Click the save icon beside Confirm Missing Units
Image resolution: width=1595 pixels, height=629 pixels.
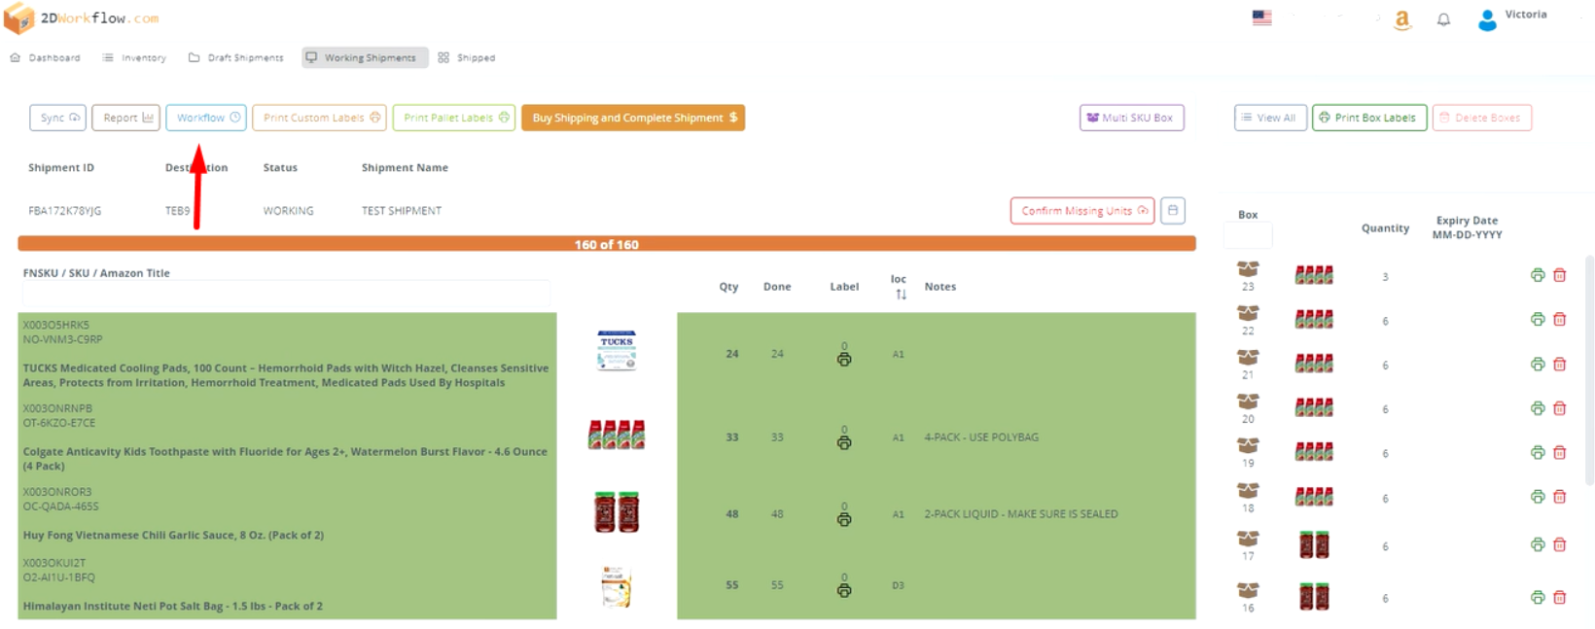(x=1173, y=211)
